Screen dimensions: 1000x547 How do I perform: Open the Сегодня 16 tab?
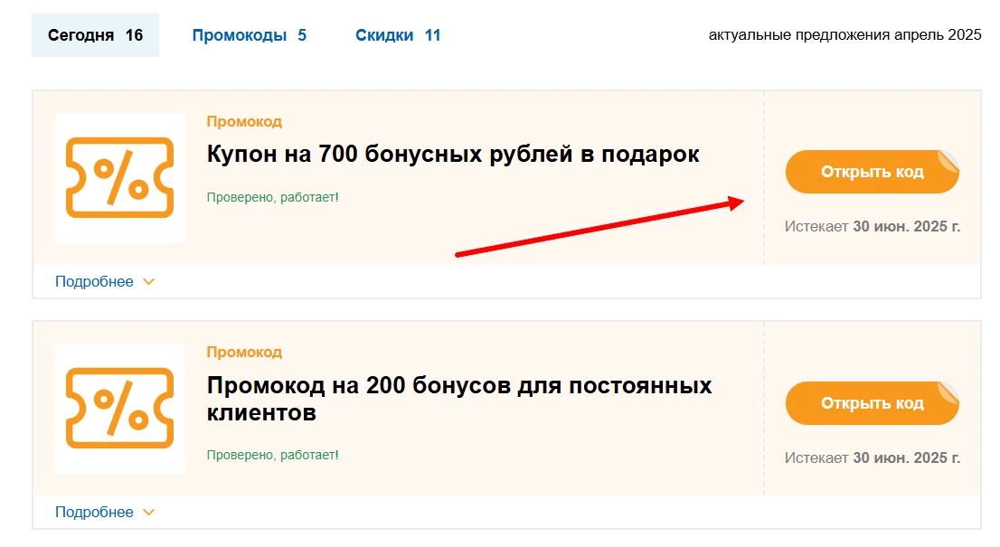coord(94,35)
